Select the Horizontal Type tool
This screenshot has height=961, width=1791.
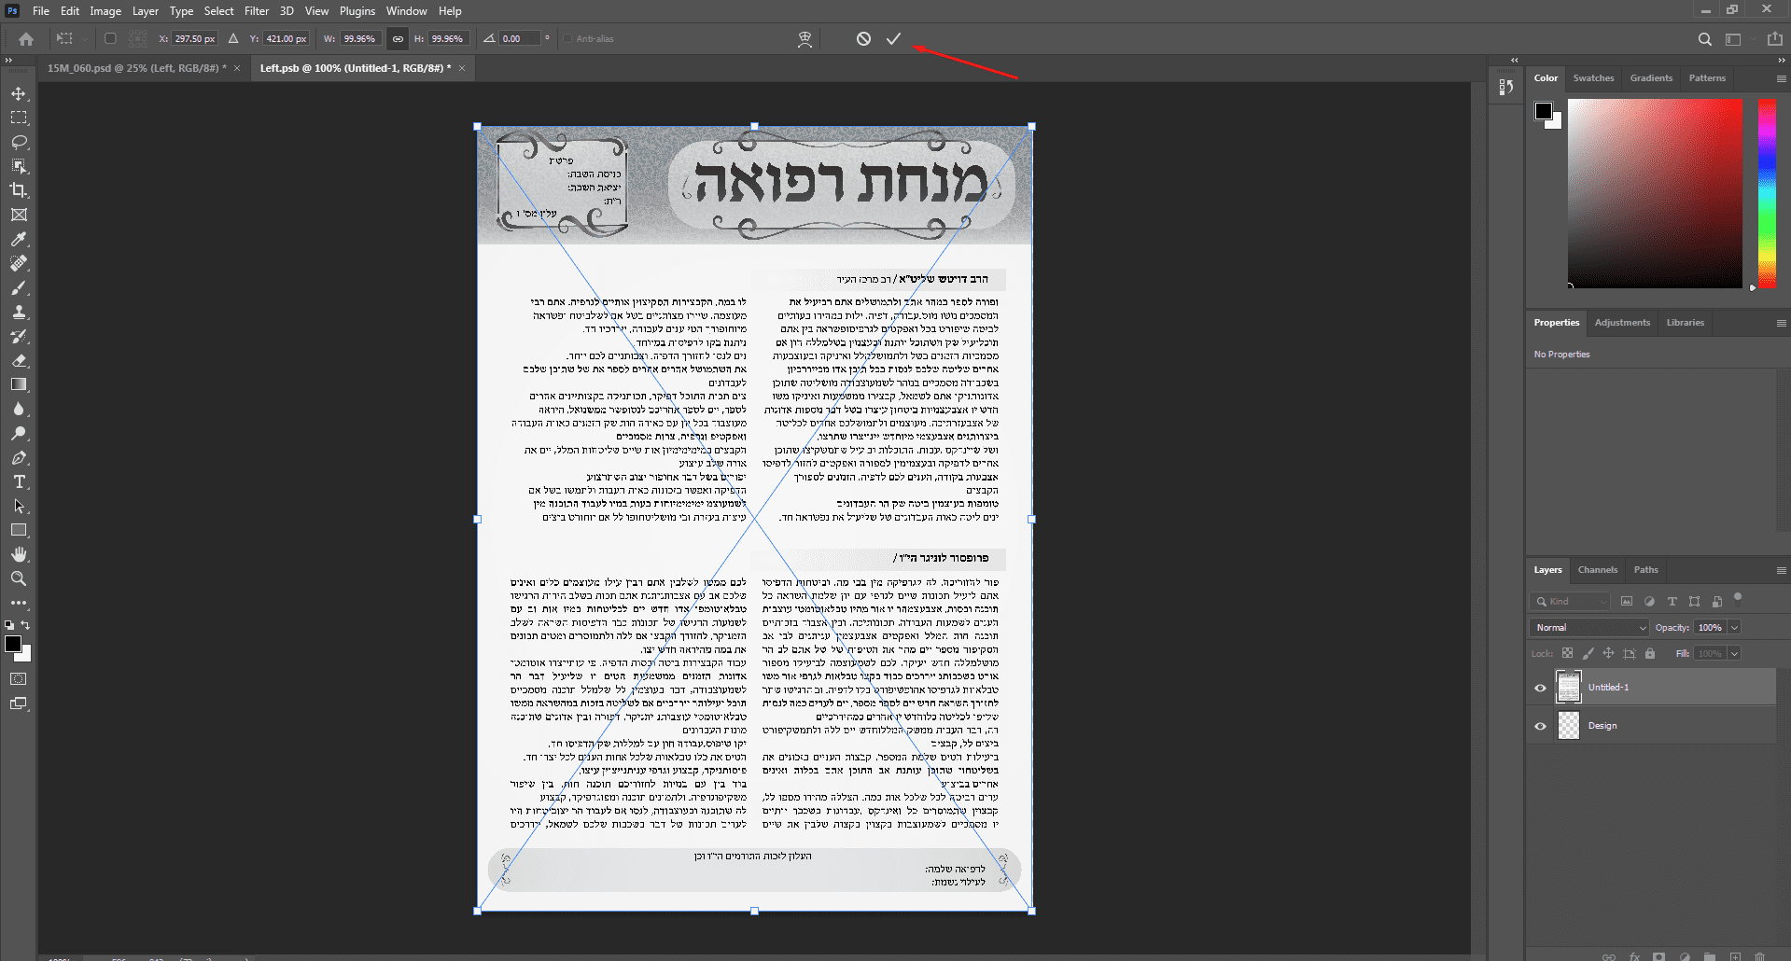[19, 482]
